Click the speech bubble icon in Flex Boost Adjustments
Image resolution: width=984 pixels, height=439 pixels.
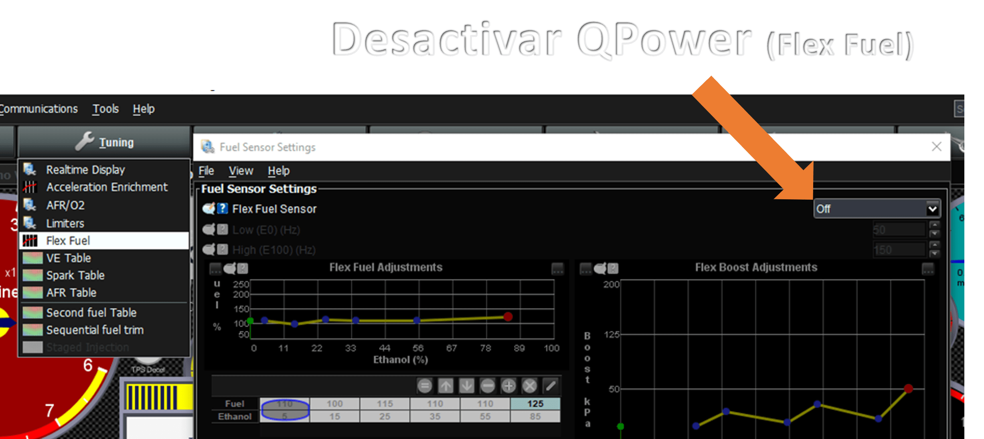tap(600, 268)
